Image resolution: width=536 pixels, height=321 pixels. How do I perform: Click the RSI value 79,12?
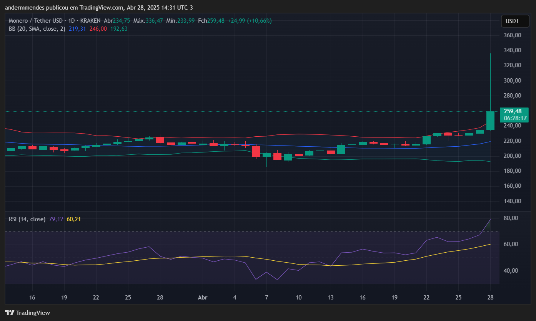click(56, 219)
